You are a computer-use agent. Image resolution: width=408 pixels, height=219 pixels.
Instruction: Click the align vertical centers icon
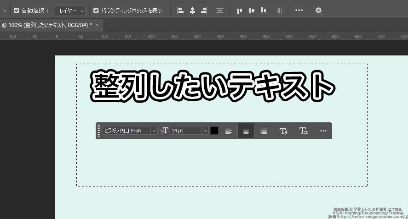[251, 11]
